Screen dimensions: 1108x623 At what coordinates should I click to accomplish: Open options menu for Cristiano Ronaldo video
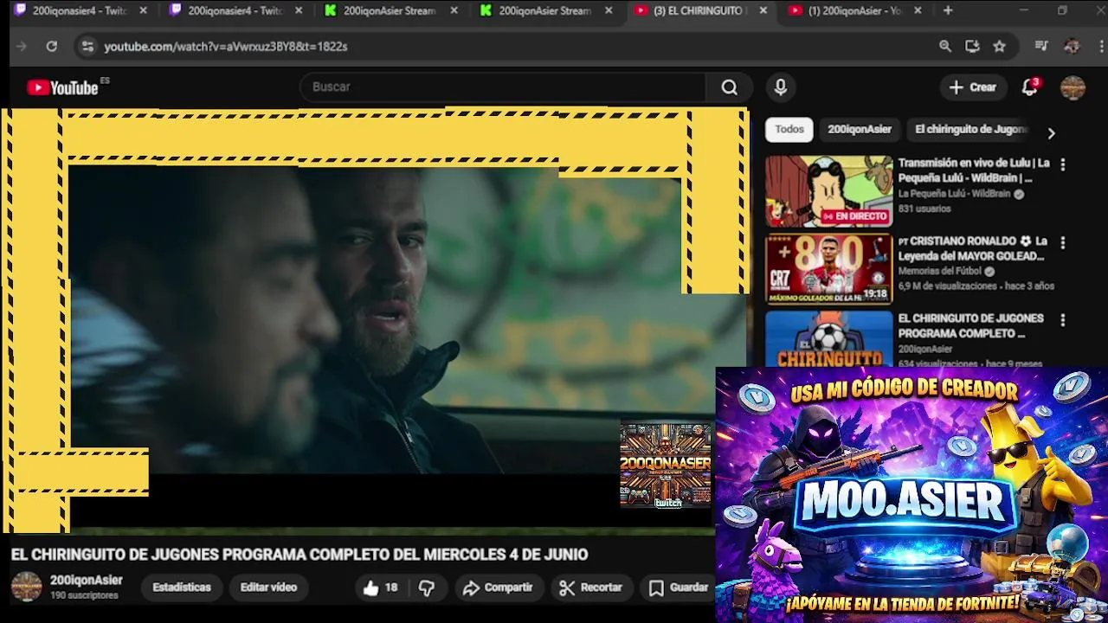(x=1063, y=243)
